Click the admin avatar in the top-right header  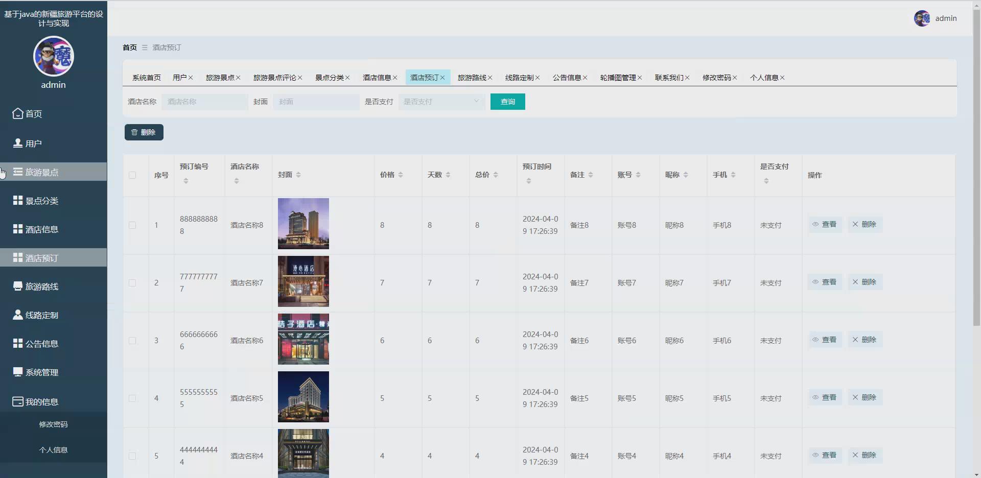[922, 18]
